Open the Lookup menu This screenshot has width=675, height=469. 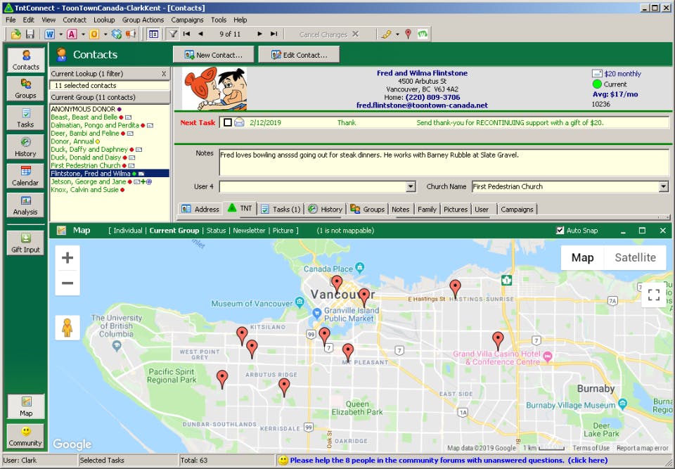point(104,20)
